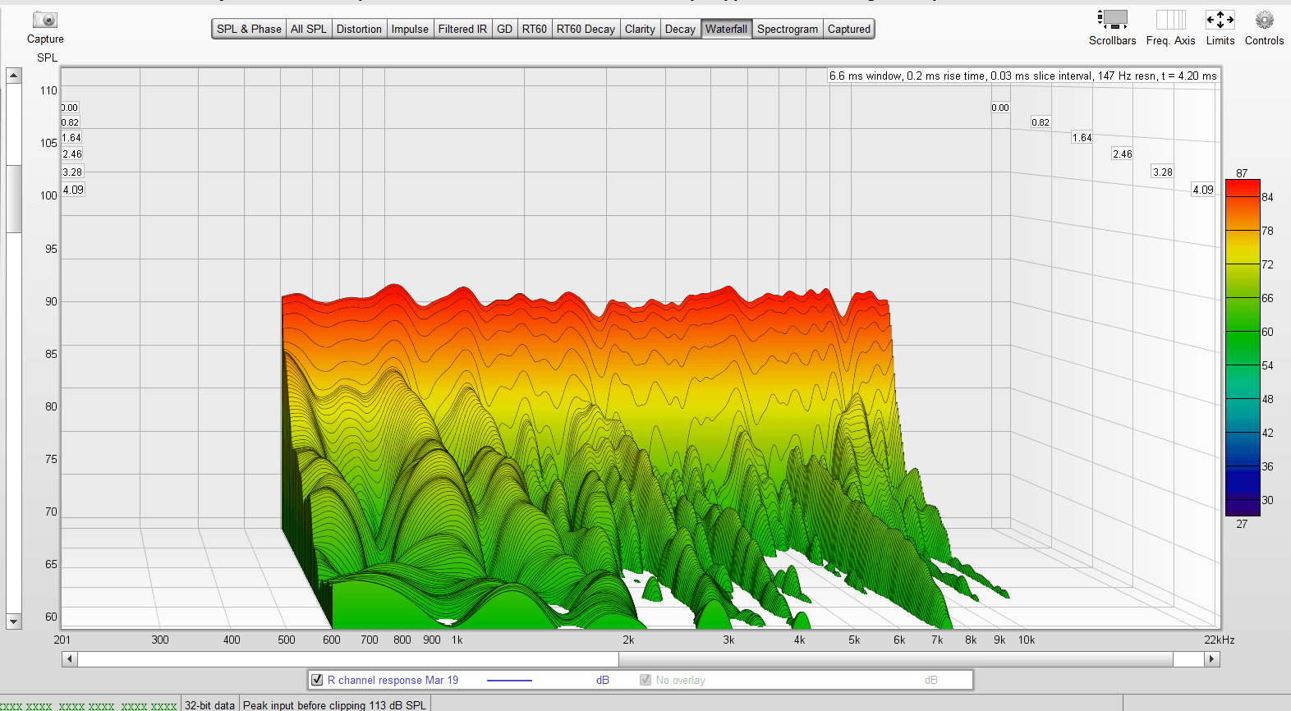Screen dimensions: 1291x711
Task: Select the GD tab
Action: click(504, 29)
